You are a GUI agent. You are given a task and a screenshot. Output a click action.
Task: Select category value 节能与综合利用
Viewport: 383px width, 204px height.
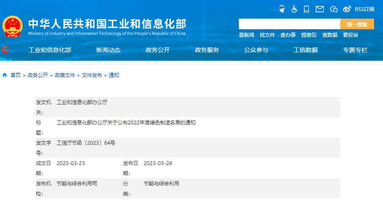161,183
